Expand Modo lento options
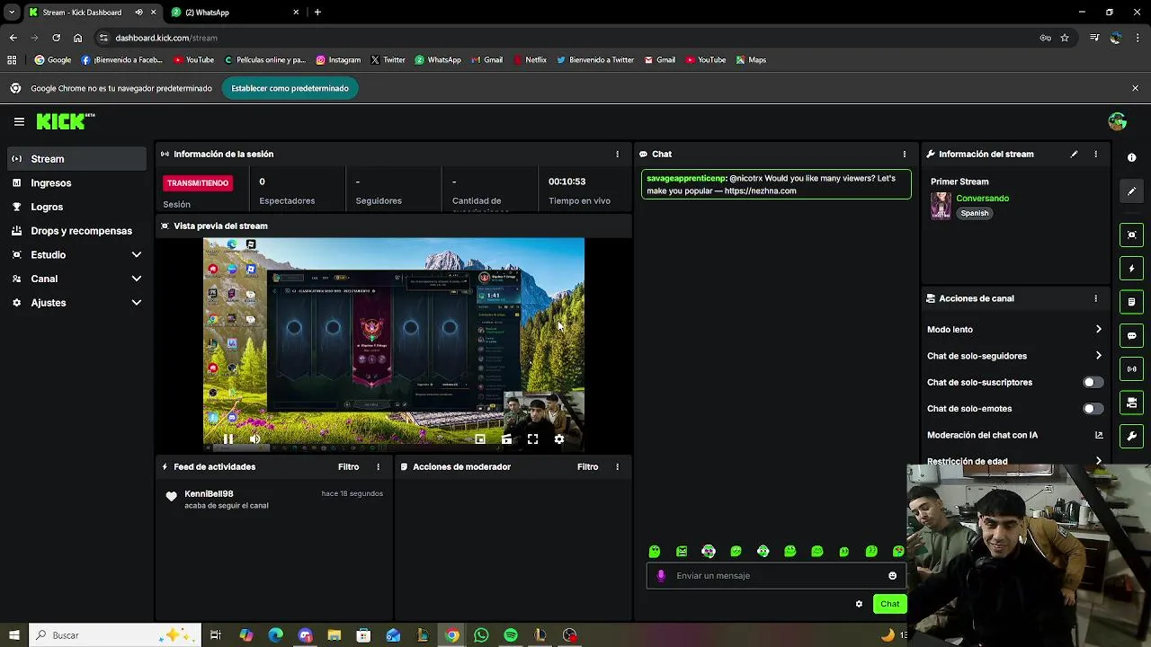The height and width of the screenshot is (647, 1151). point(1098,329)
